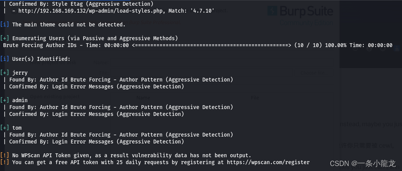Click the File input field
Screen dimensions: 402x171
tap(201, 73)
